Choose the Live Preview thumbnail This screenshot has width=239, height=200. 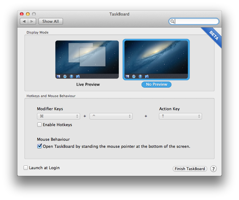coord(87,60)
